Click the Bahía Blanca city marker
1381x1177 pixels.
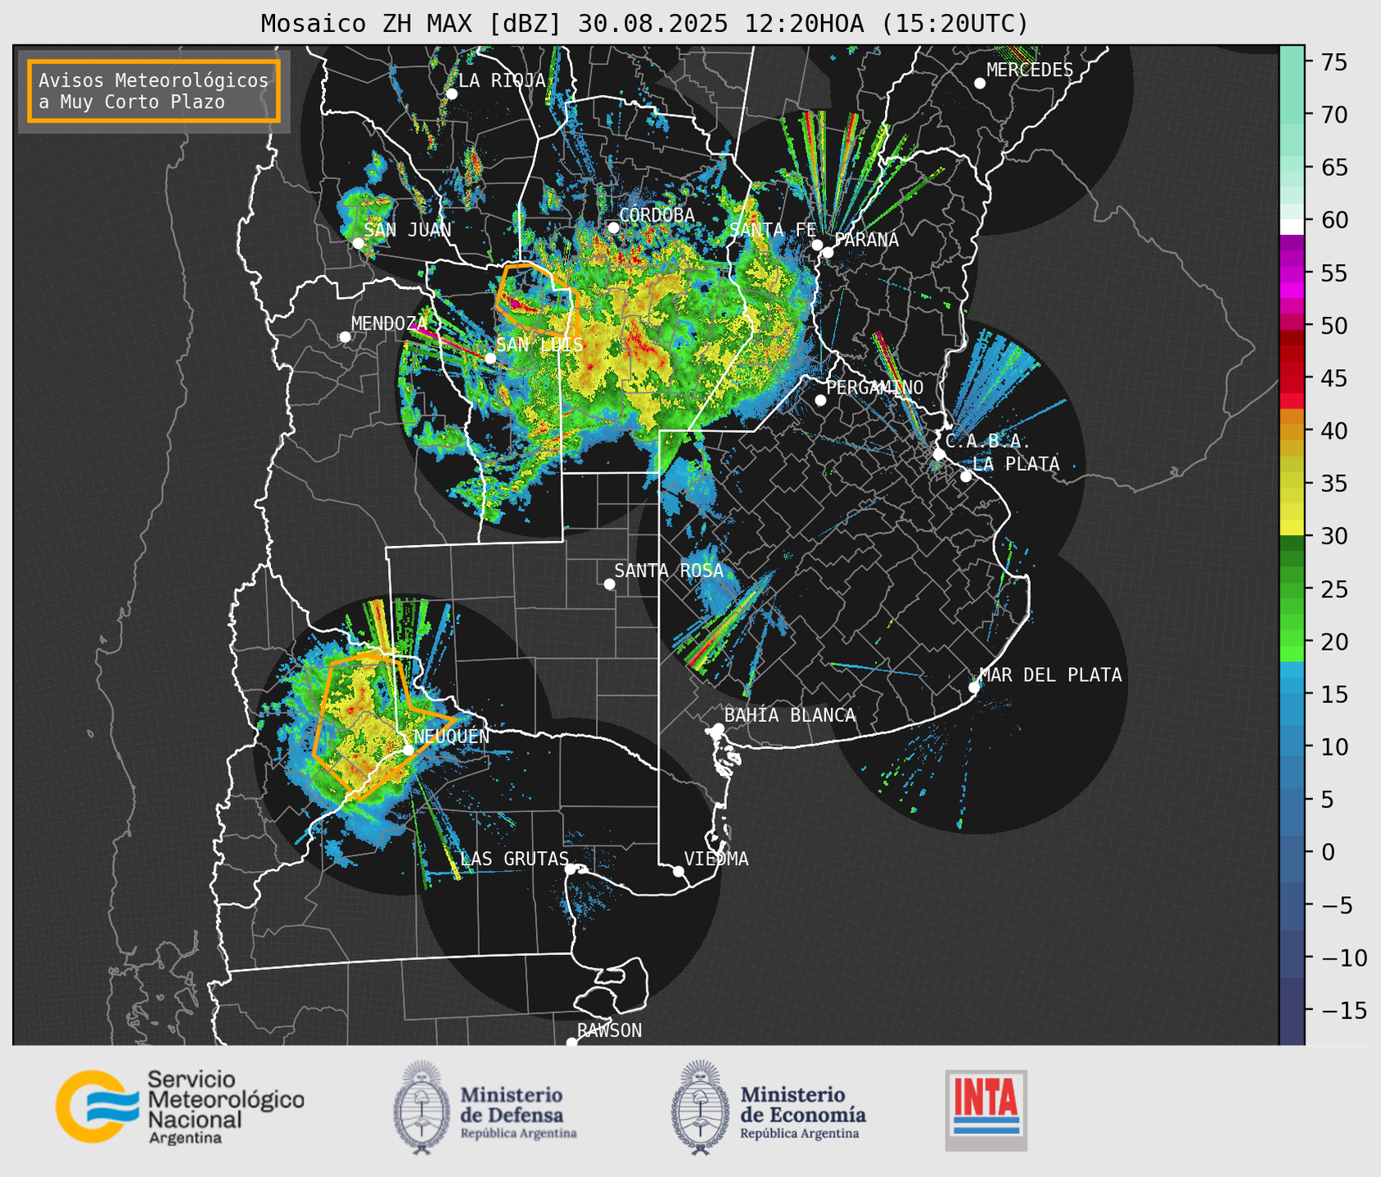click(718, 728)
